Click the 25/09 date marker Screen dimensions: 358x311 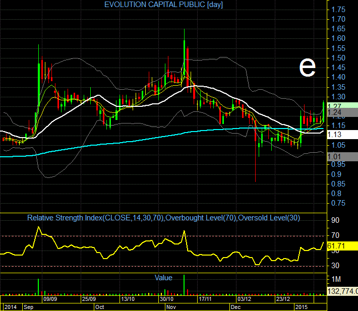coord(89,299)
